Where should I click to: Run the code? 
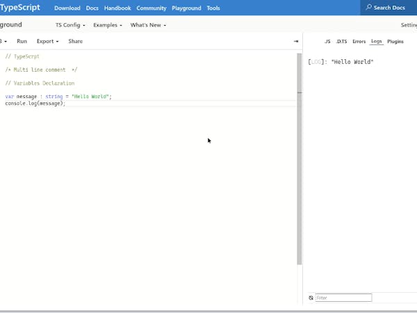pyautogui.click(x=22, y=41)
